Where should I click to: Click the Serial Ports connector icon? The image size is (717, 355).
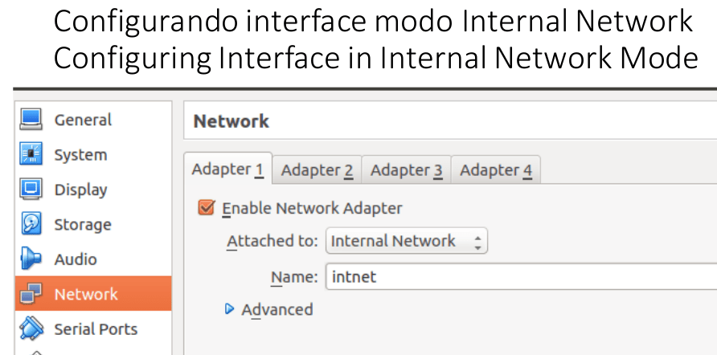point(31,328)
